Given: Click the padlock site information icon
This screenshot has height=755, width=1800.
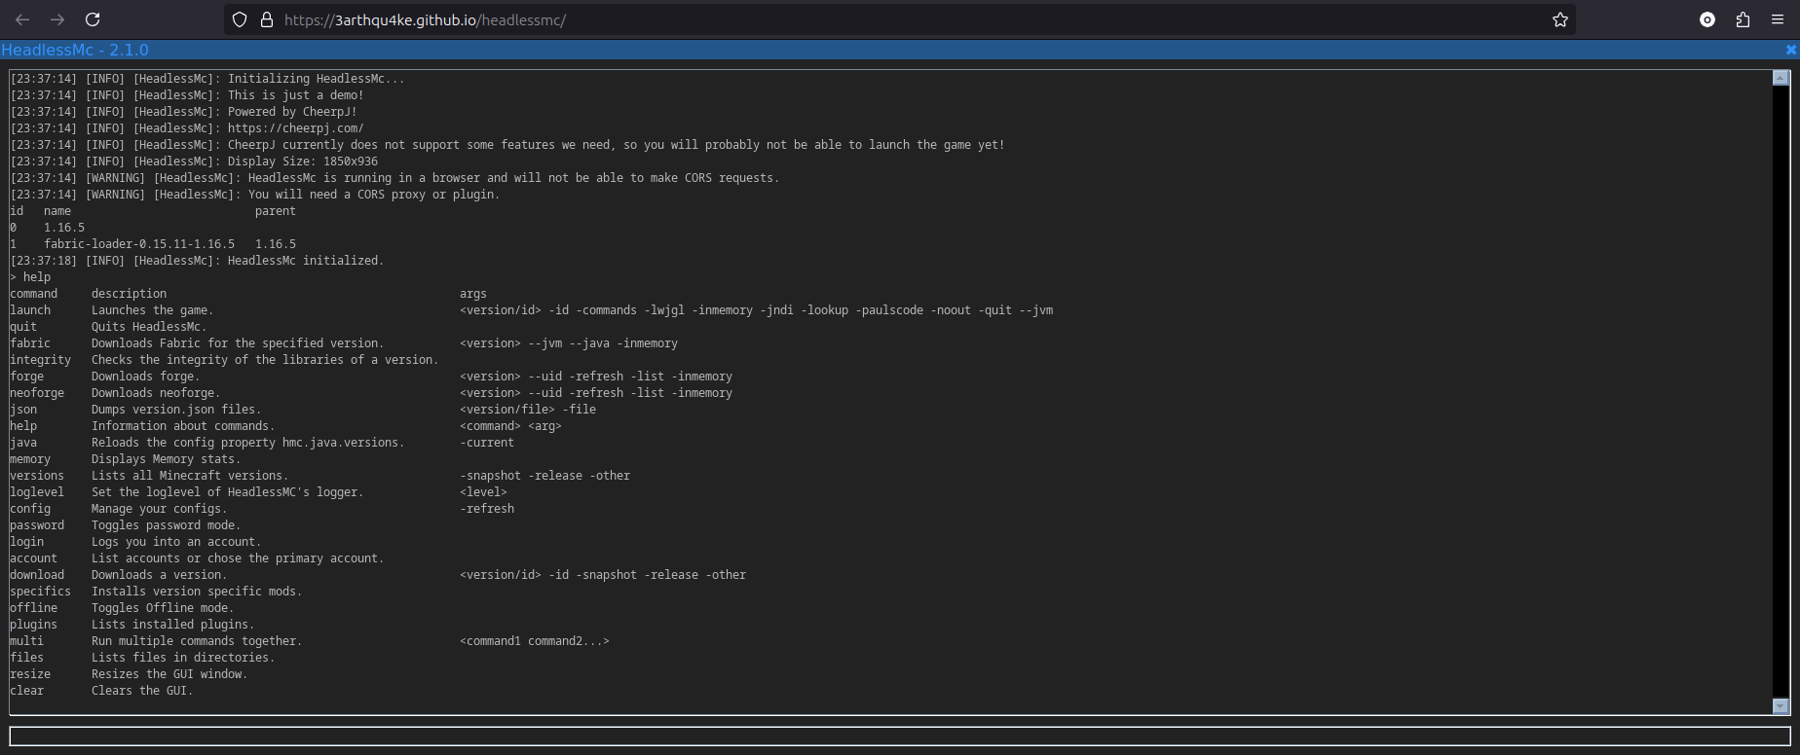Looking at the screenshot, I should click(266, 19).
